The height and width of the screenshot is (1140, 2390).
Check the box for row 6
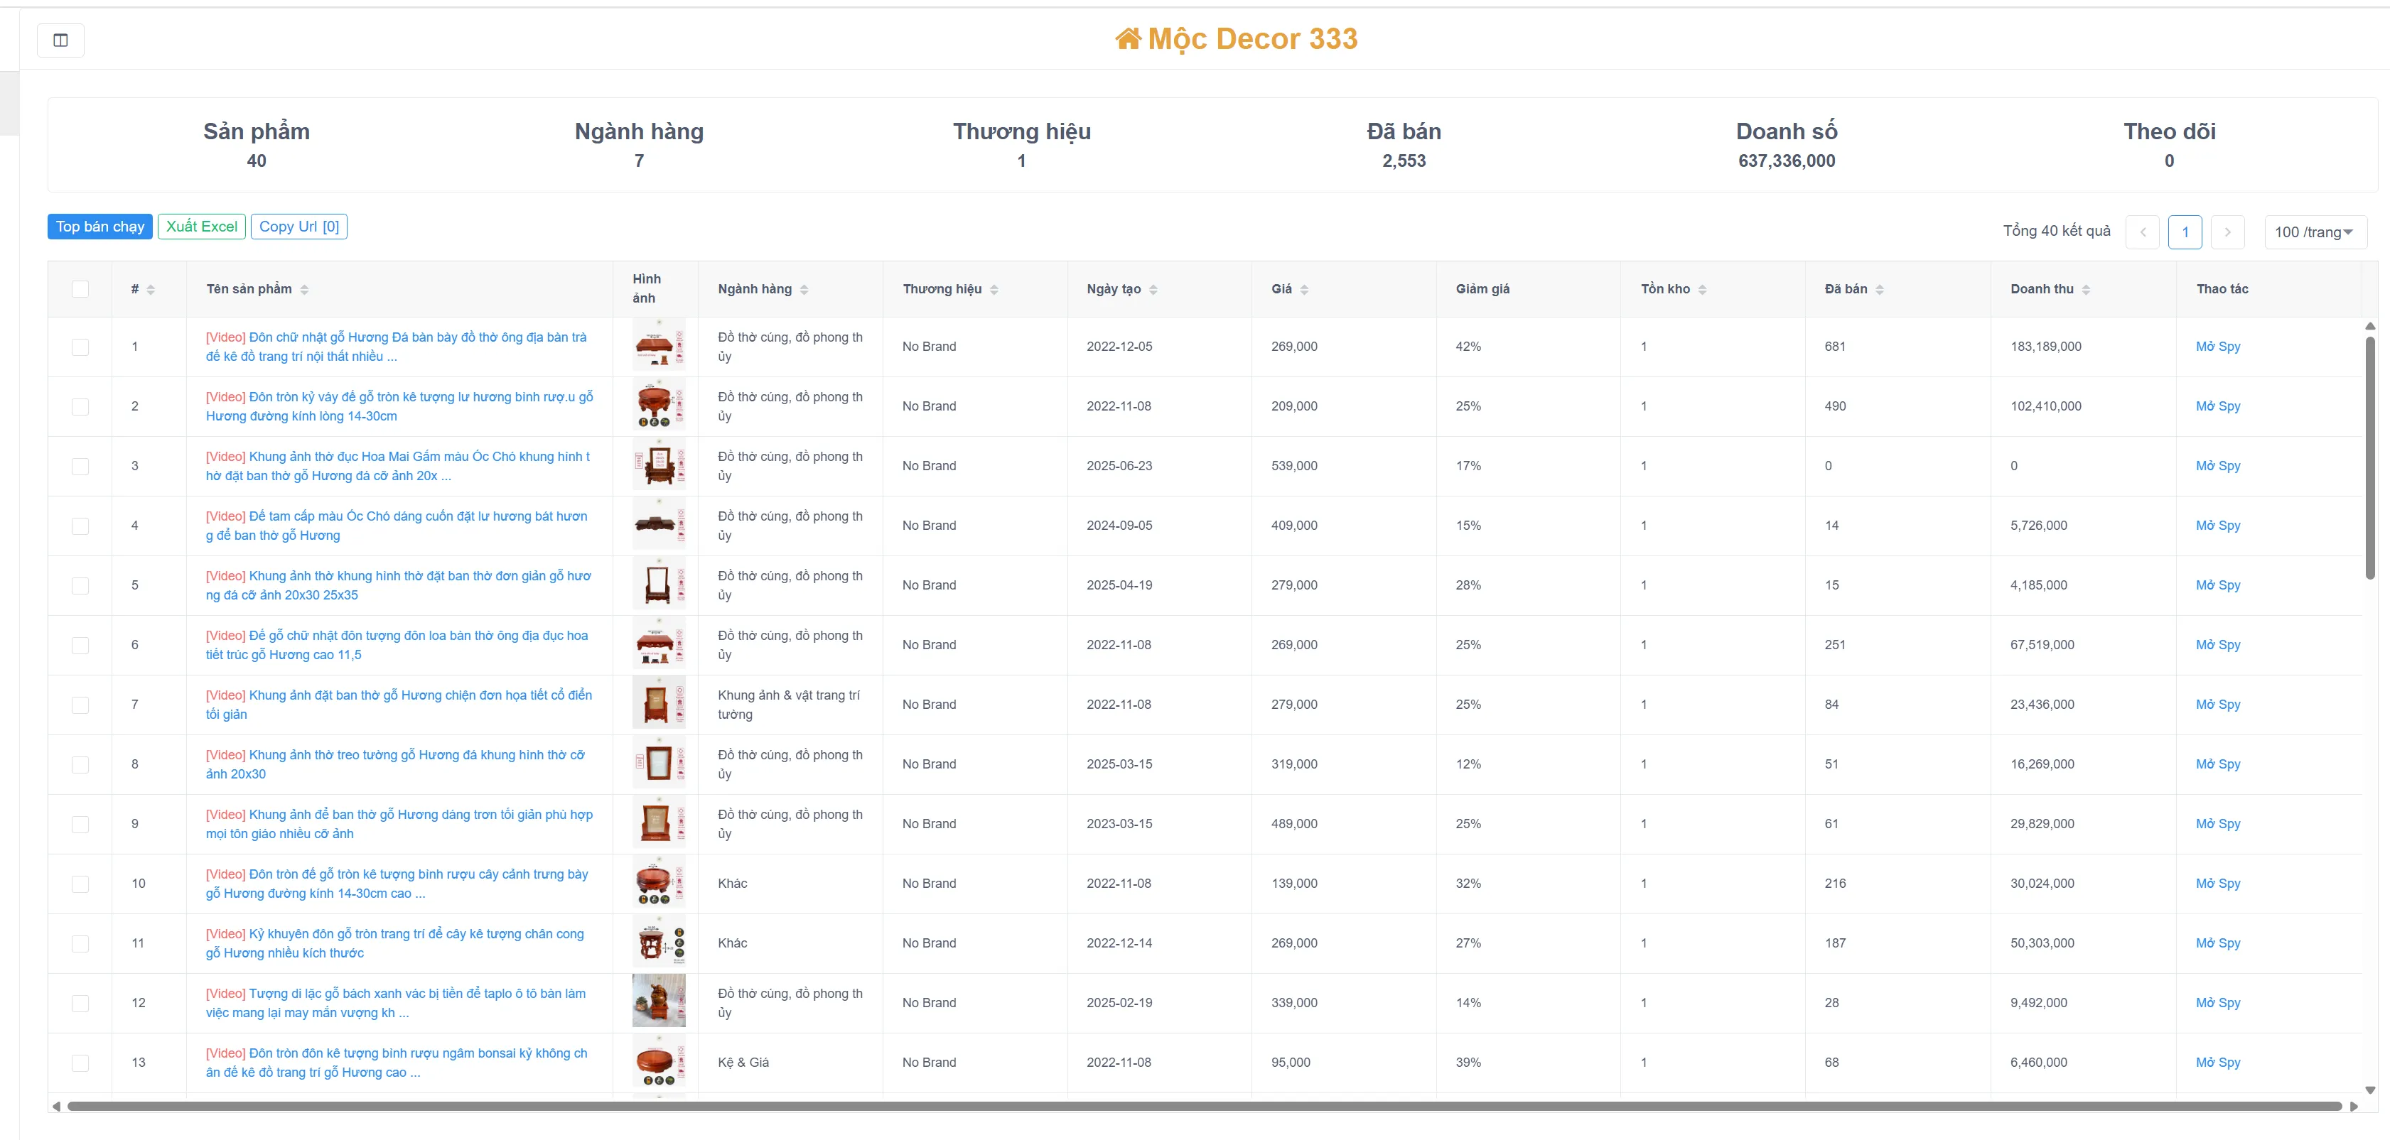(x=81, y=646)
